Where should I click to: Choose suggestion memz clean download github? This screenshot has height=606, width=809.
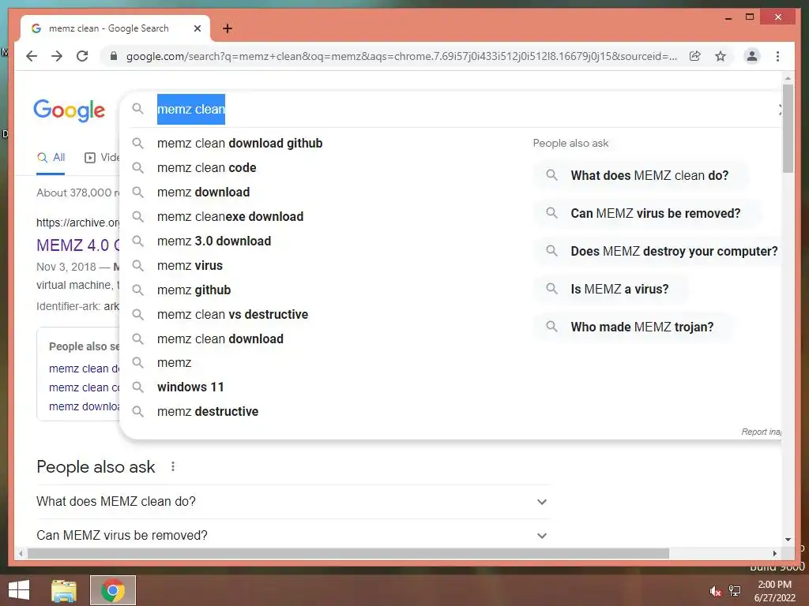(x=239, y=144)
